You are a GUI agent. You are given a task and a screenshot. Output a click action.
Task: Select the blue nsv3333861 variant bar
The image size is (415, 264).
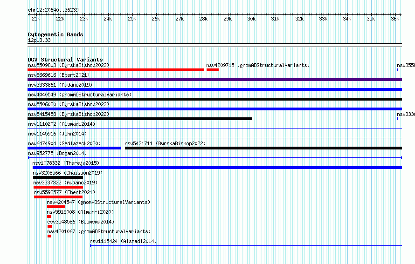(x=214, y=89)
